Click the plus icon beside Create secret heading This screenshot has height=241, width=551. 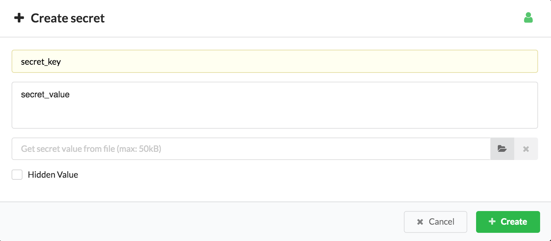[19, 18]
